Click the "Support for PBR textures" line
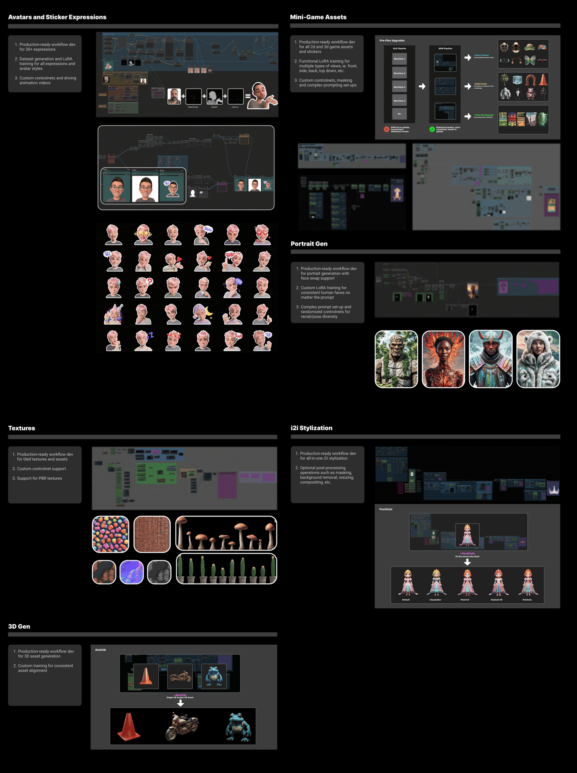The width and height of the screenshot is (577, 773). [x=40, y=478]
